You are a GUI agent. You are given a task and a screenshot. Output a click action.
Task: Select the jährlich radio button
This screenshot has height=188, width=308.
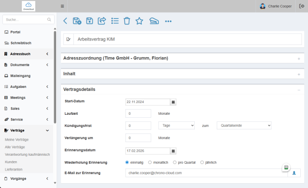[202, 163]
